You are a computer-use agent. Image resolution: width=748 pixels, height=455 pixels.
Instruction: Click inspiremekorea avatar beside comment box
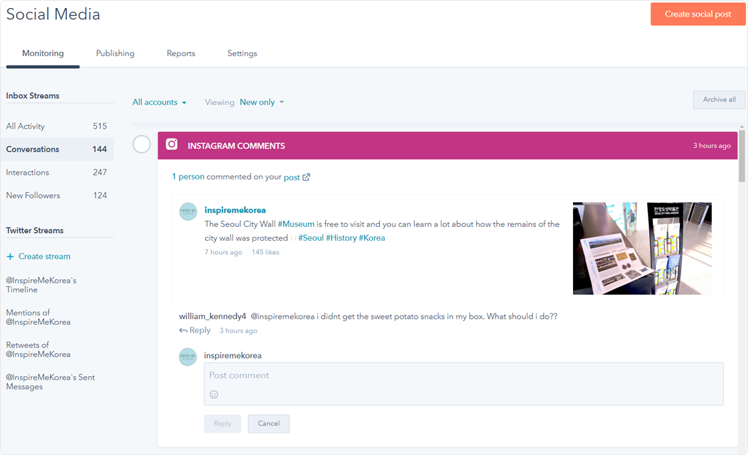click(x=188, y=356)
